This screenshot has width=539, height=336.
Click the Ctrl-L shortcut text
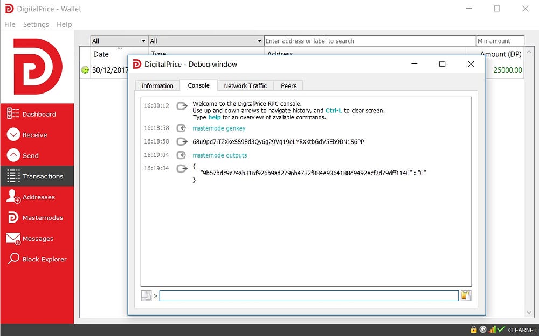[334, 110]
